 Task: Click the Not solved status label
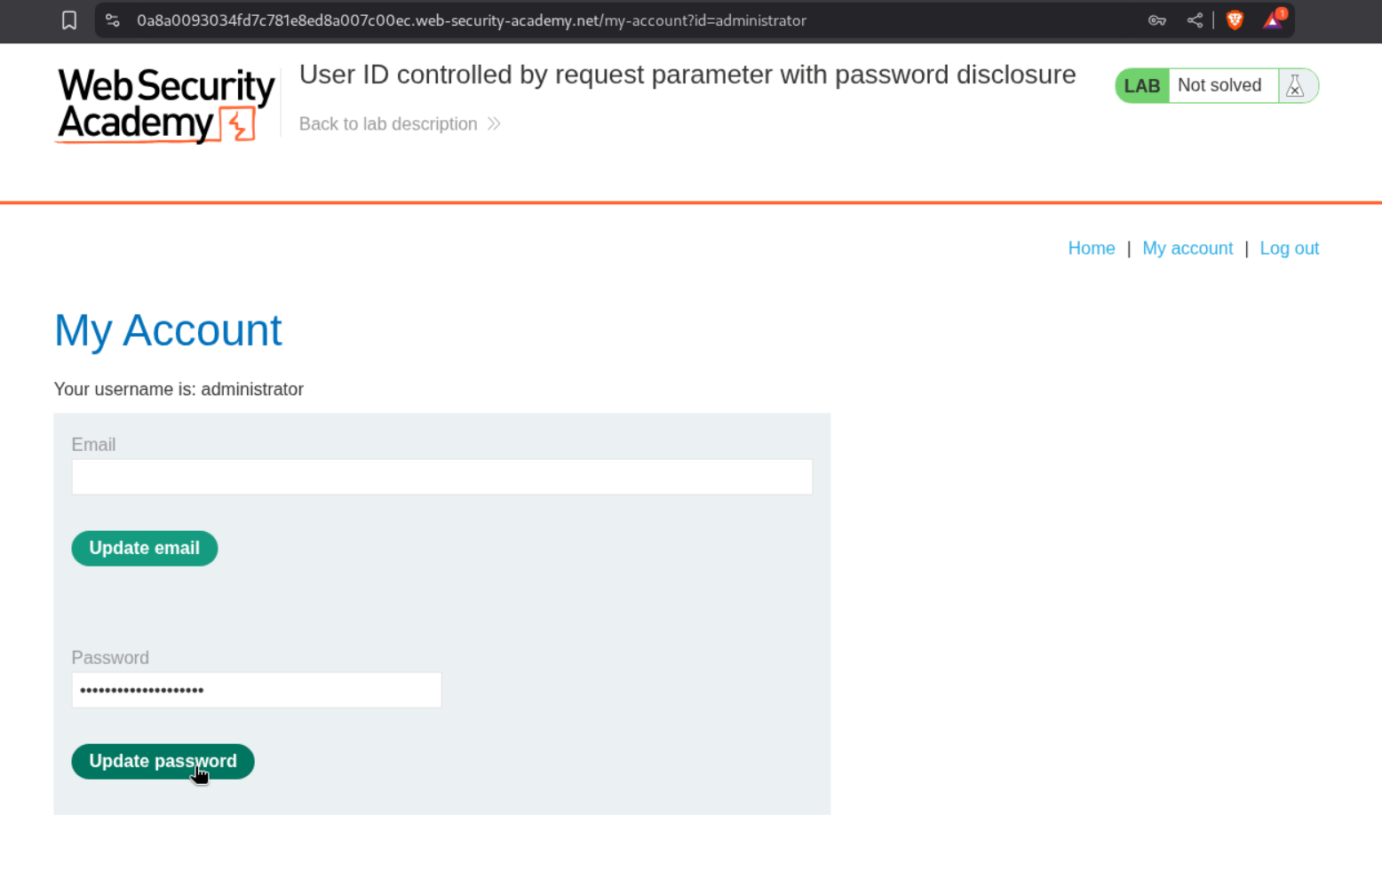[x=1219, y=86]
